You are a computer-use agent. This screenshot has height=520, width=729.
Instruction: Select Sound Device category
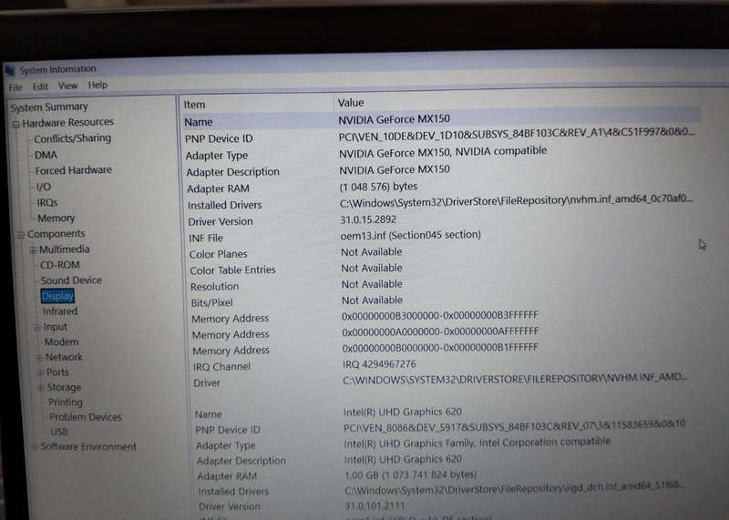pyautogui.click(x=71, y=280)
